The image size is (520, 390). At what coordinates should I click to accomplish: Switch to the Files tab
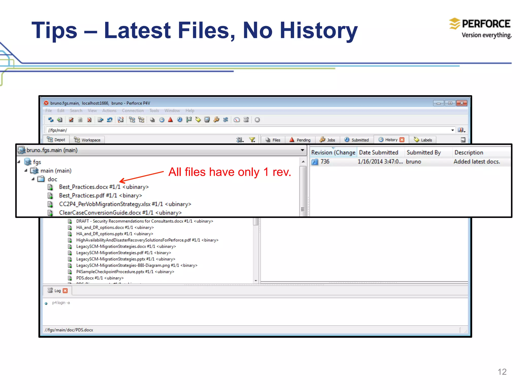click(x=273, y=140)
